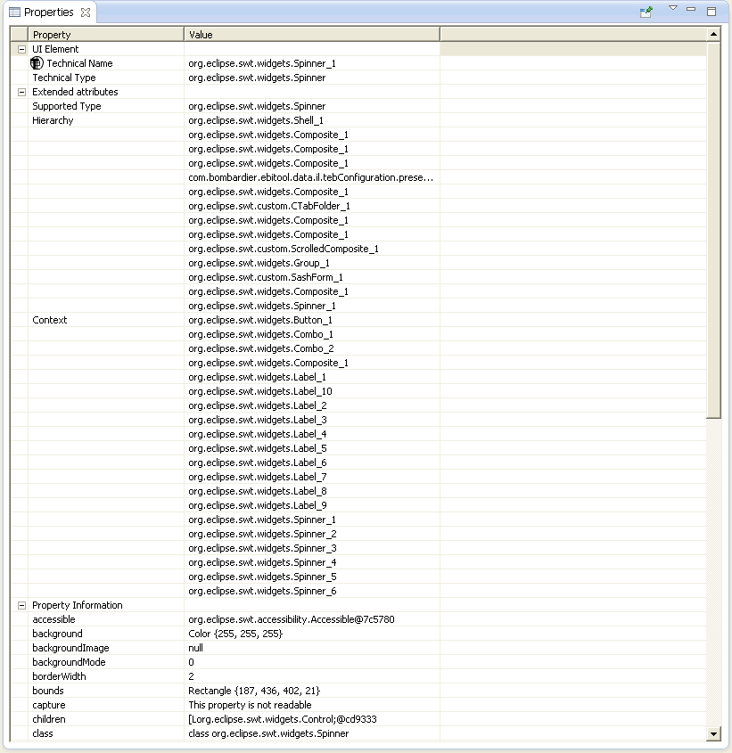Image resolution: width=732 pixels, height=753 pixels.
Task: Click the Value column header
Action: (x=311, y=35)
